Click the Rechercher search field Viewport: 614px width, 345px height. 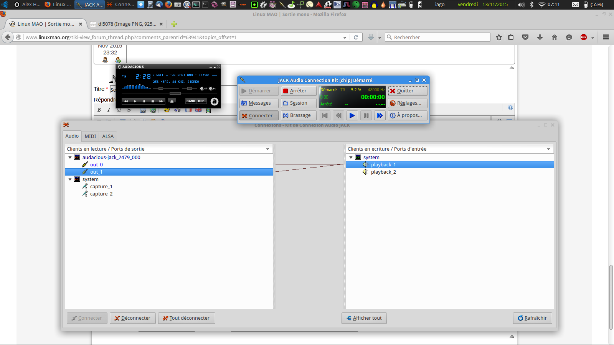tap(438, 37)
